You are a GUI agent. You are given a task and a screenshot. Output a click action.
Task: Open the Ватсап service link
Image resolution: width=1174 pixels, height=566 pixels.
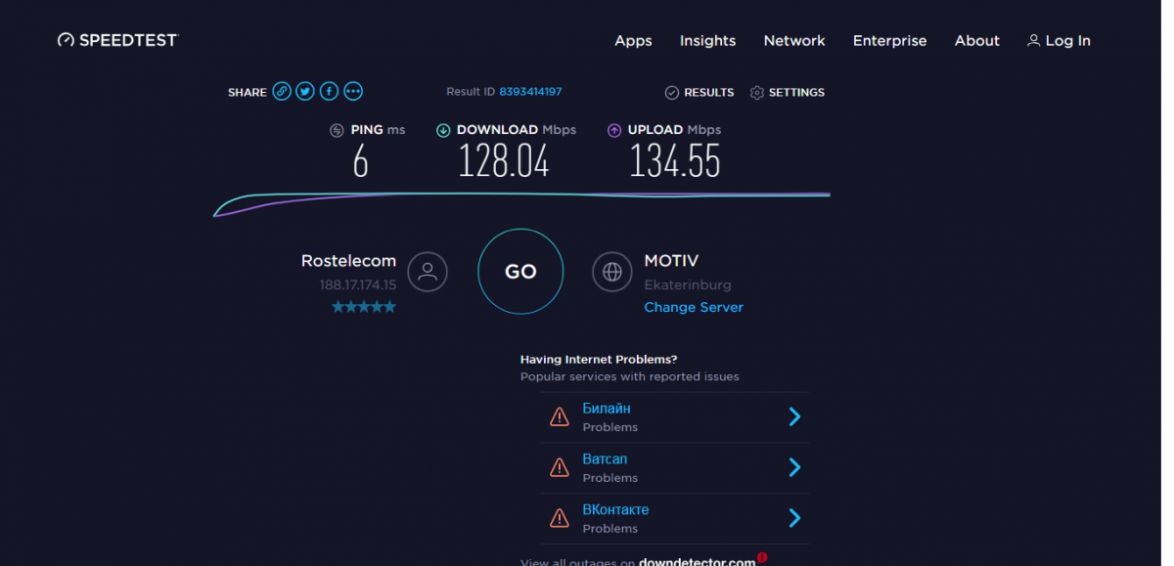[x=605, y=459]
